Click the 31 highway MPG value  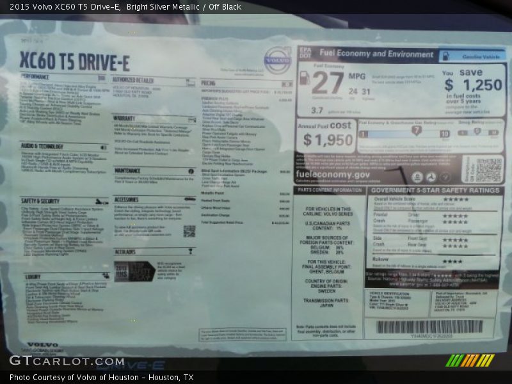[365, 92]
